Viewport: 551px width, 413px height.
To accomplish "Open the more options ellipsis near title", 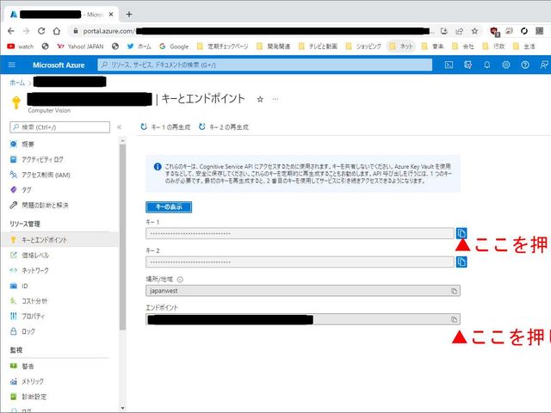I will coord(275,100).
